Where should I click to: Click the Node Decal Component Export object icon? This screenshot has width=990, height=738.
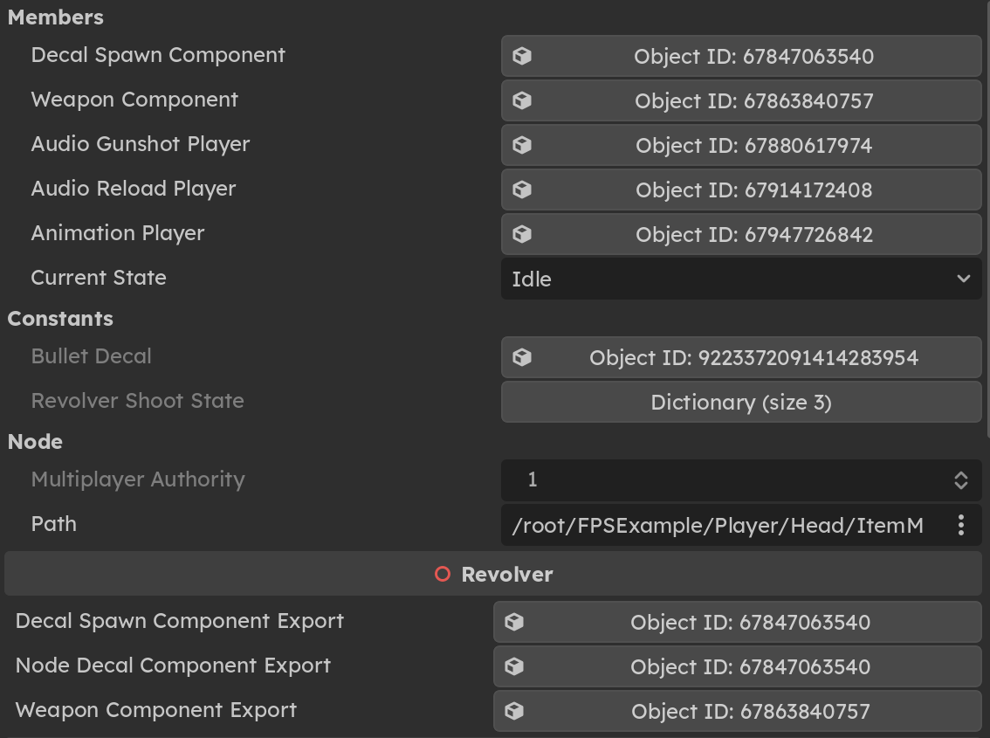tap(512, 666)
